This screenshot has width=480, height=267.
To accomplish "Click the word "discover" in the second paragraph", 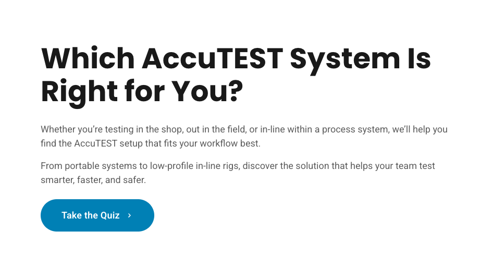I will coord(259,166).
